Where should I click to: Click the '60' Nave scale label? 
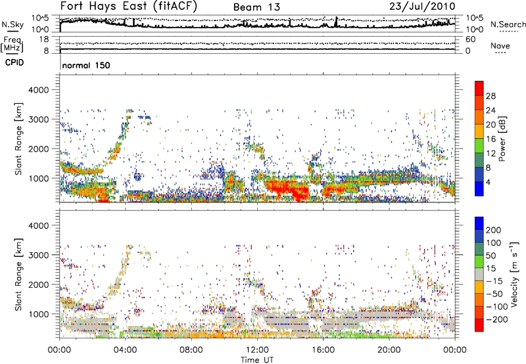pyautogui.click(x=470, y=39)
